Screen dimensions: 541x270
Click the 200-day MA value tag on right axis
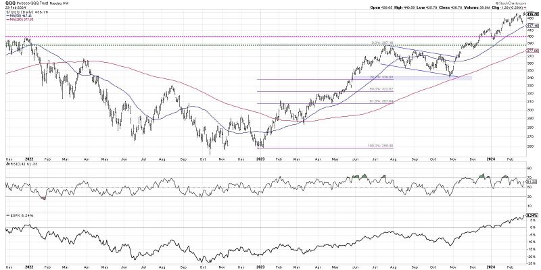coord(534,51)
